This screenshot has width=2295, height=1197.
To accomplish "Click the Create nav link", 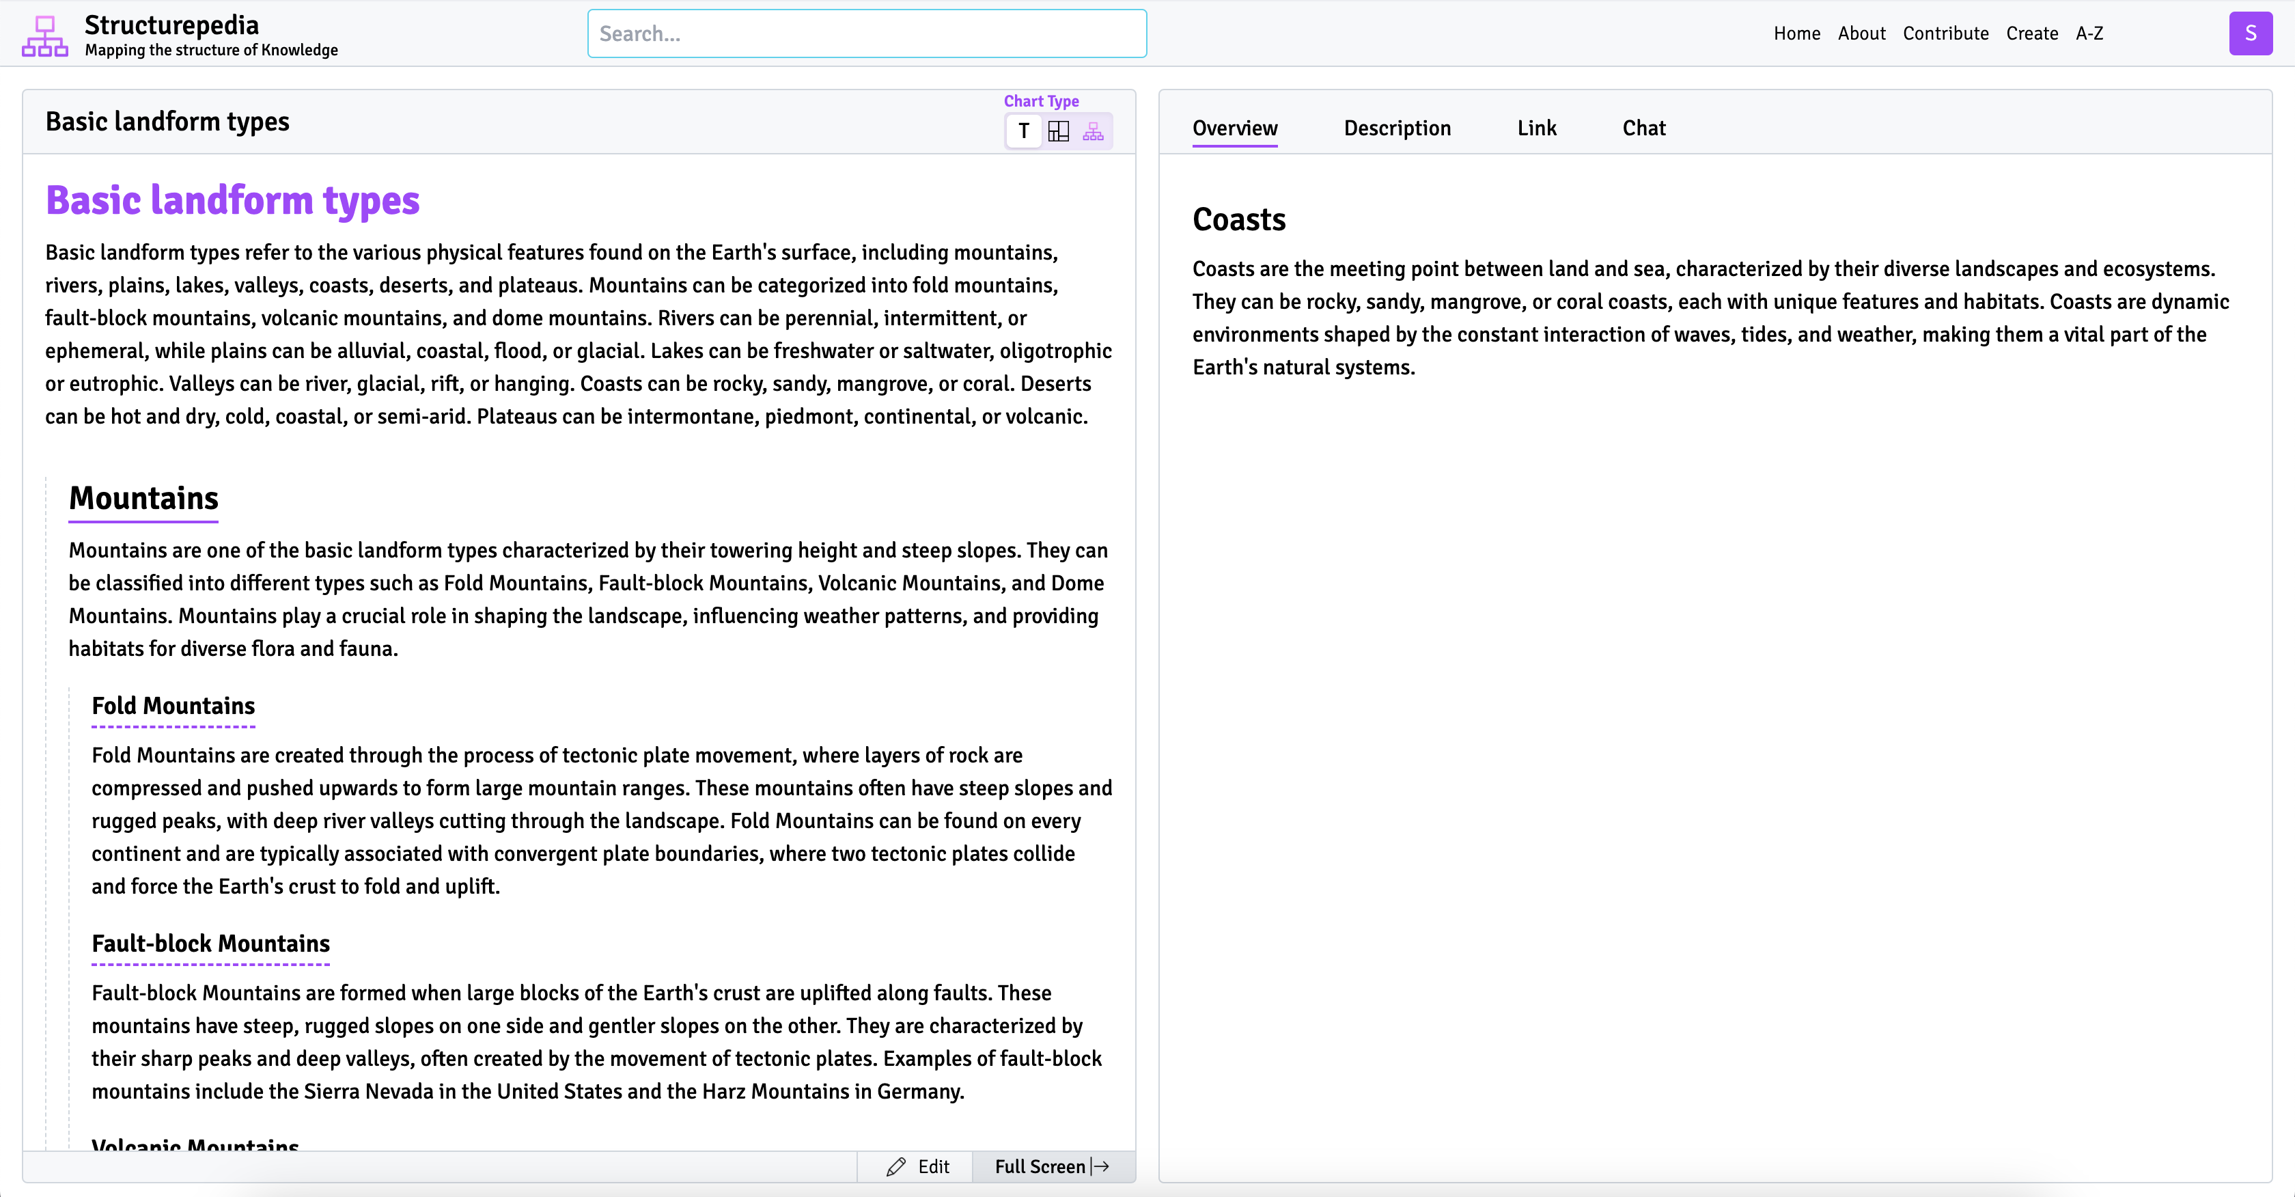I will tap(2031, 34).
